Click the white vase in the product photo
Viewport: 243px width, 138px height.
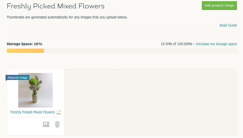click(x=35, y=98)
